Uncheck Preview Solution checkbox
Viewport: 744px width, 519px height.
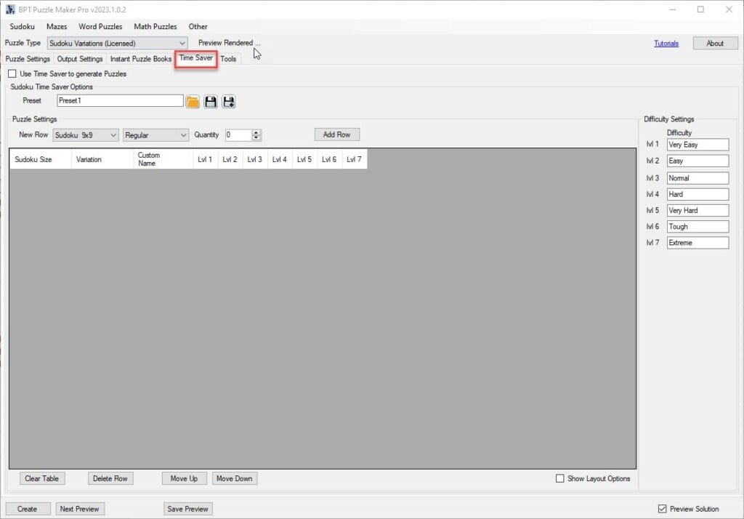(661, 509)
